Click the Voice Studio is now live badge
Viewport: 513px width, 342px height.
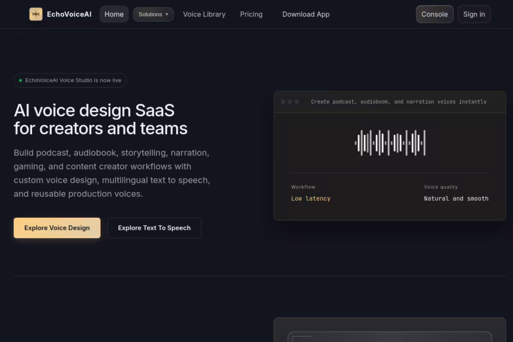point(71,80)
